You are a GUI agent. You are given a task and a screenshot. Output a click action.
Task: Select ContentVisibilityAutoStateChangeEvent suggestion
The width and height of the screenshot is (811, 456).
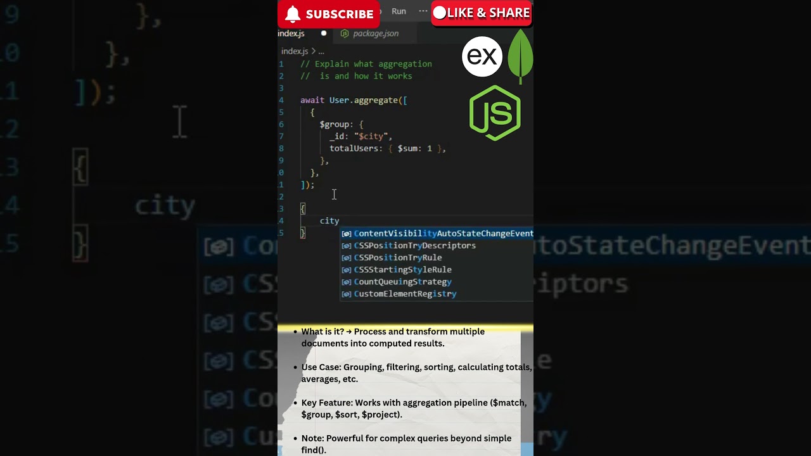point(437,233)
